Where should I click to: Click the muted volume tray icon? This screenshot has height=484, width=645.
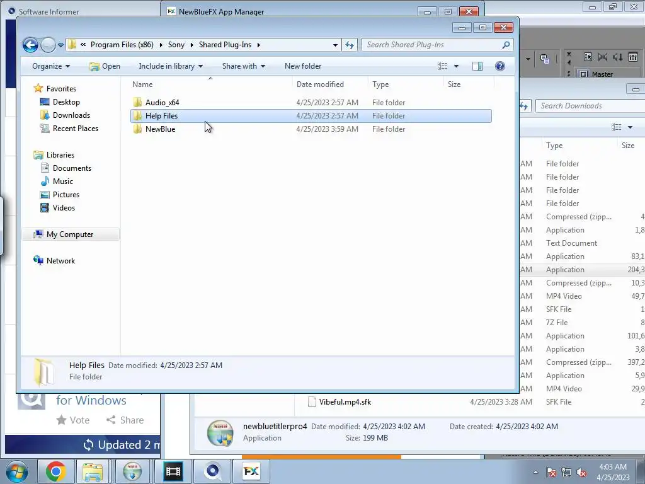(x=581, y=472)
